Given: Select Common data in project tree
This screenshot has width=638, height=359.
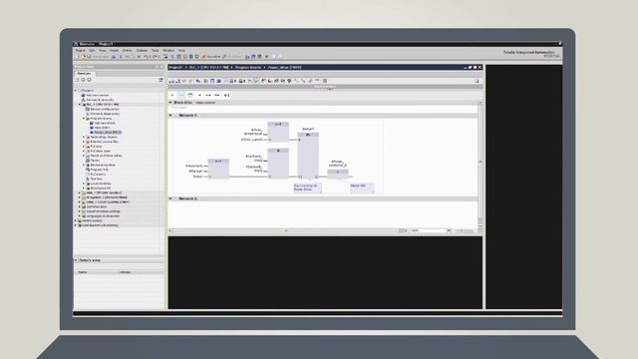Looking at the screenshot, I should 96,206.
